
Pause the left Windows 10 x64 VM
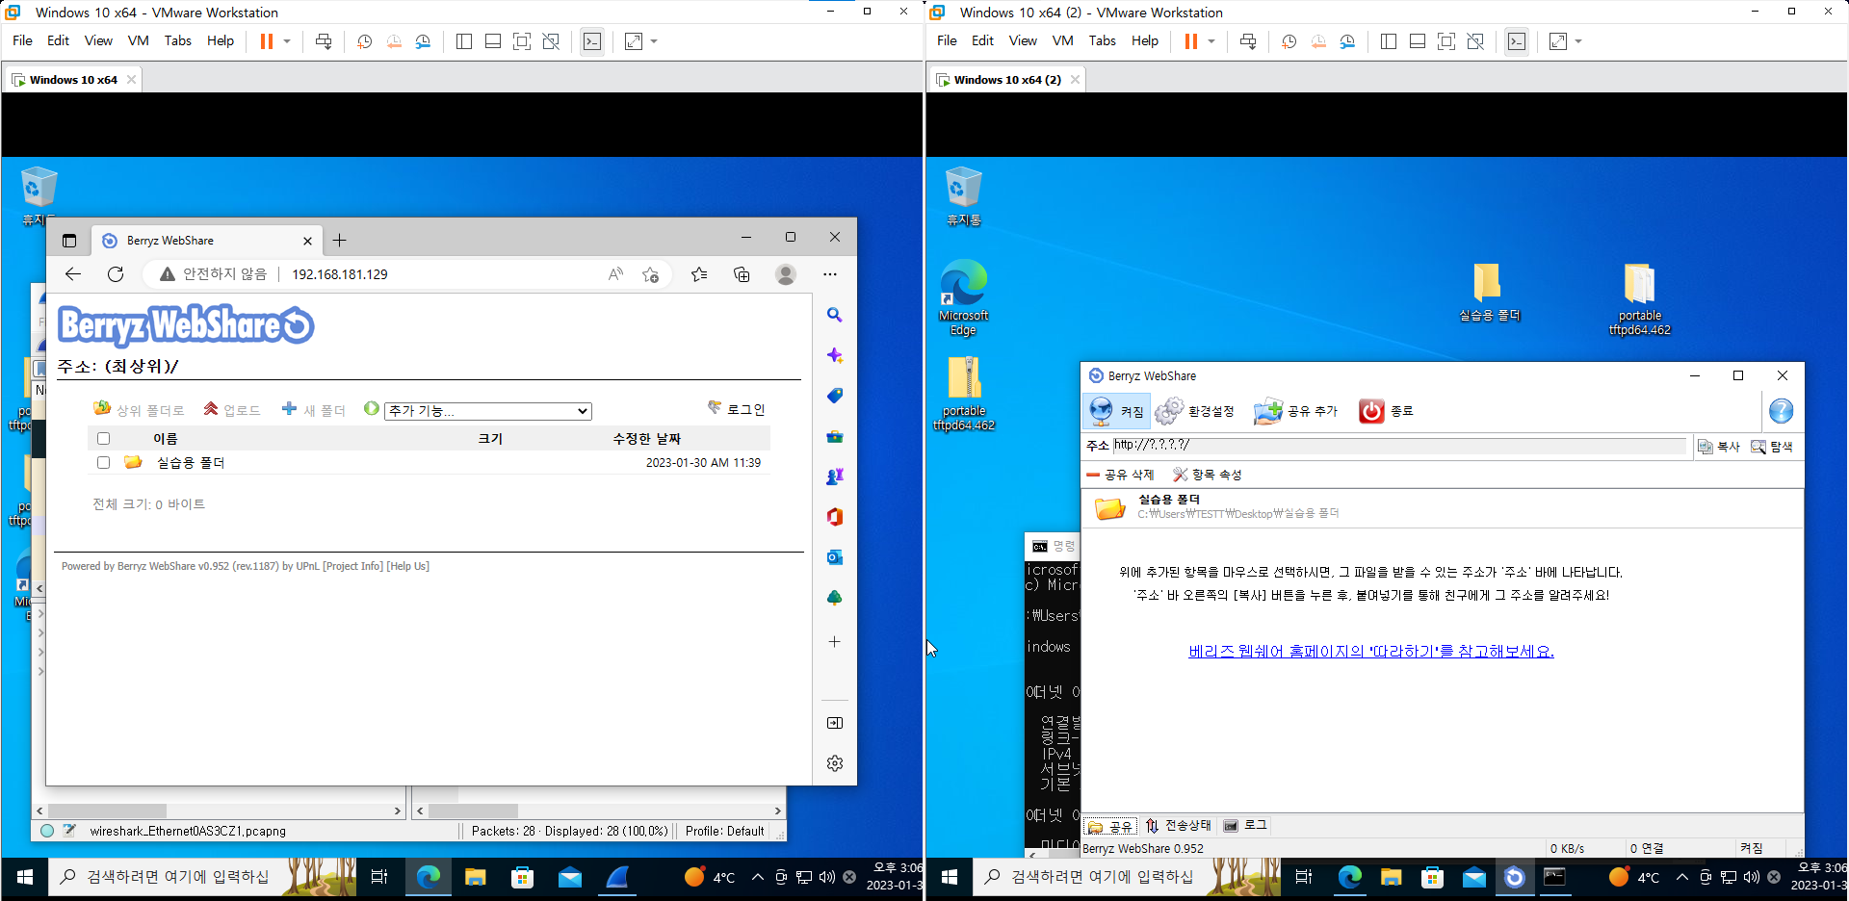point(267,41)
